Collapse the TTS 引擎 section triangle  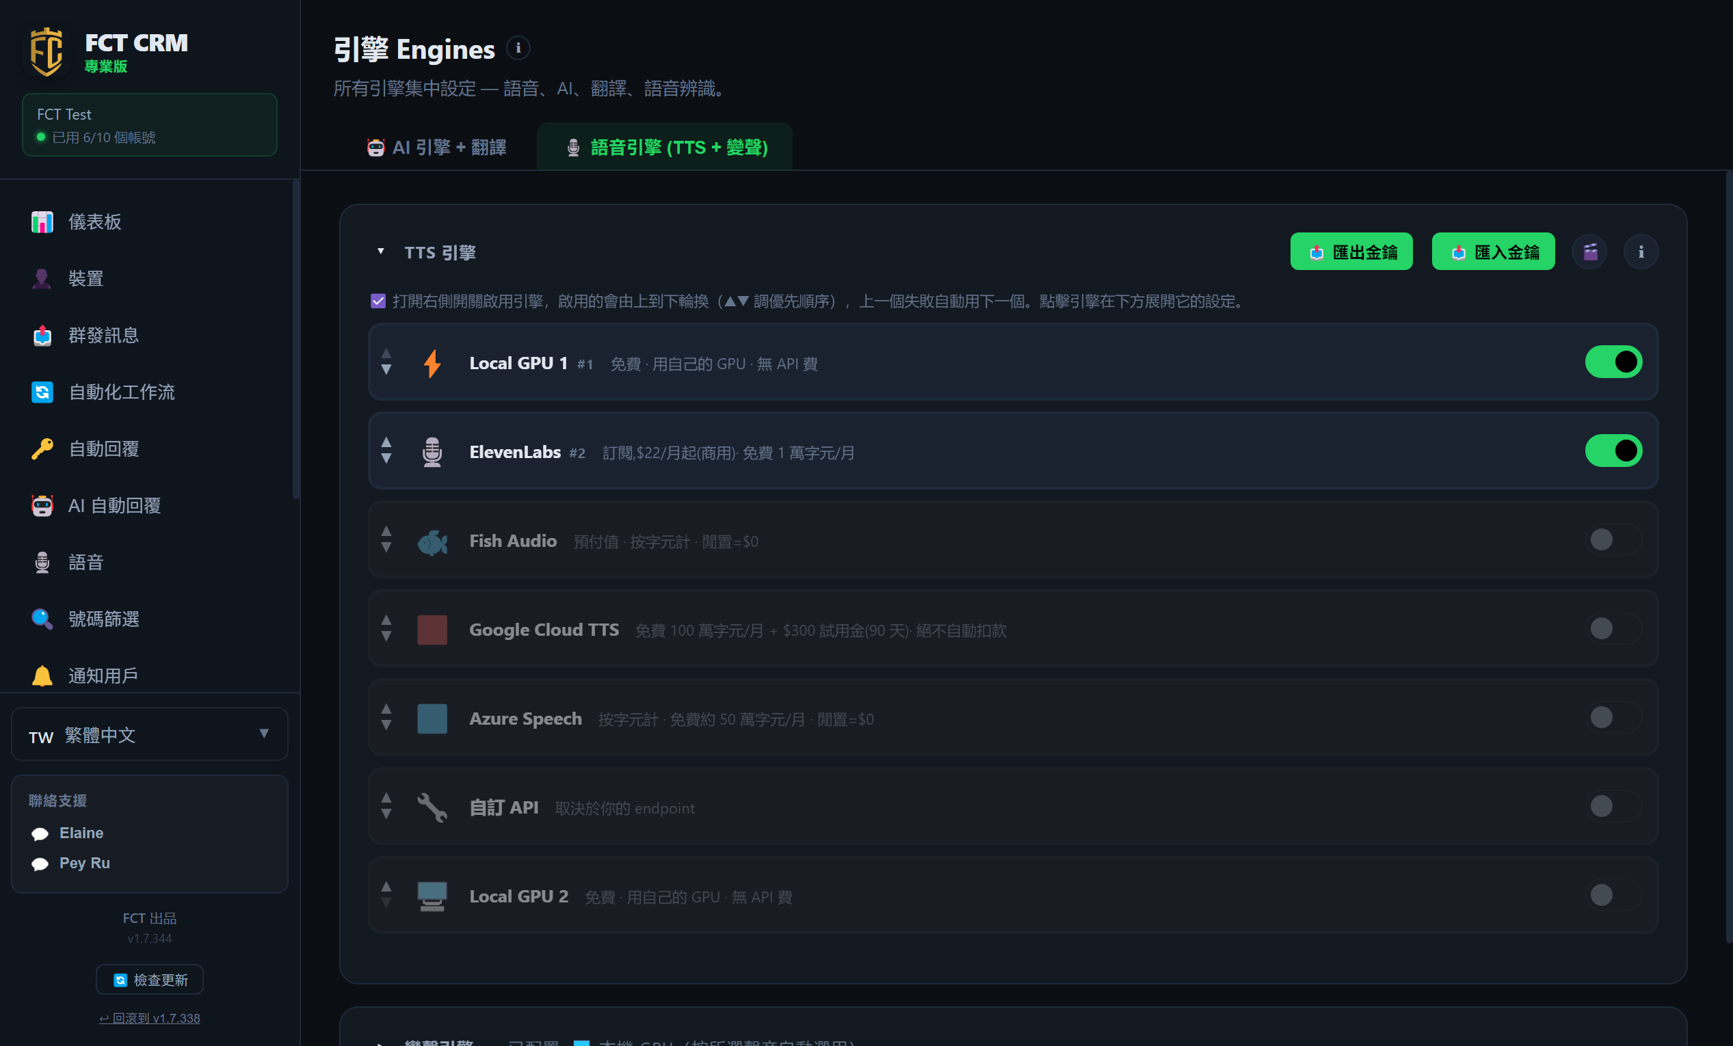click(x=380, y=251)
